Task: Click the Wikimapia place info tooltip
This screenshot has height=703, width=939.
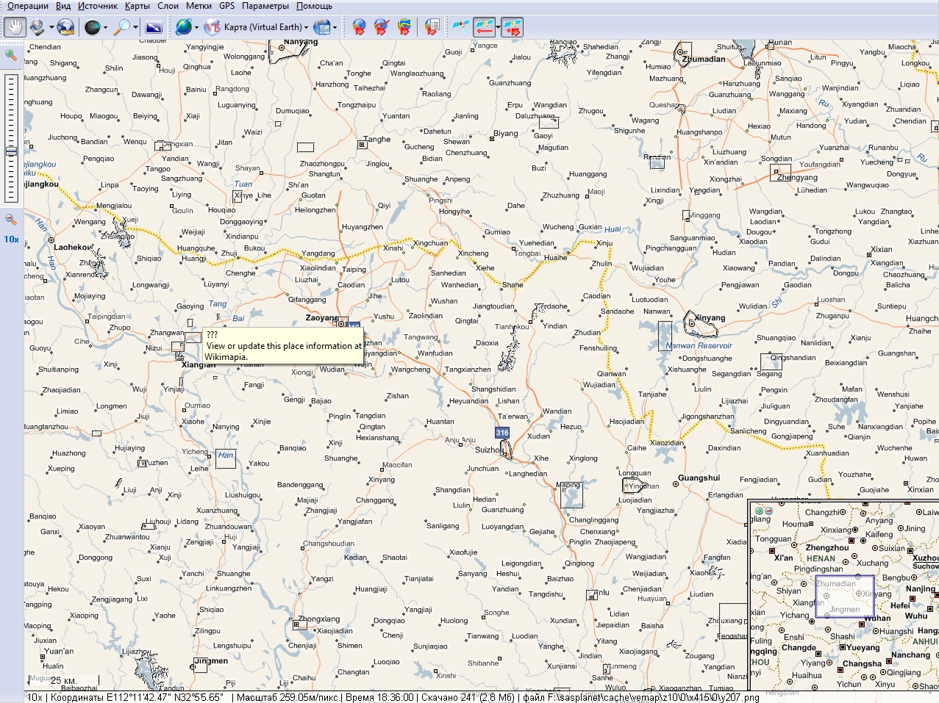Action: 284,346
